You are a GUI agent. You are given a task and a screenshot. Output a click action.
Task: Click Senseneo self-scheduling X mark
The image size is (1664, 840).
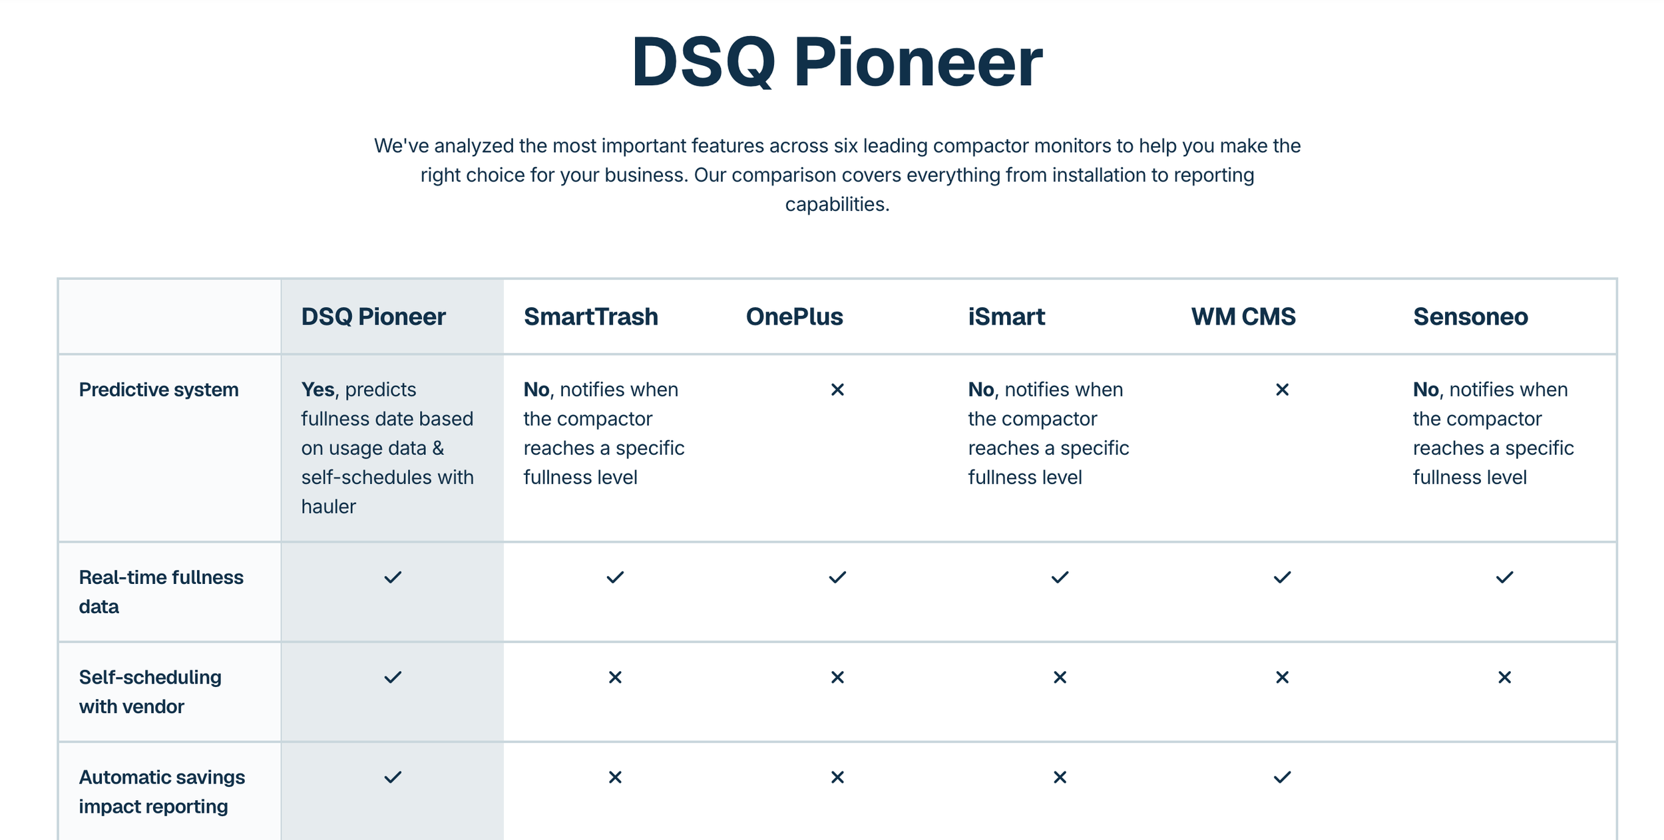[x=1504, y=677]
